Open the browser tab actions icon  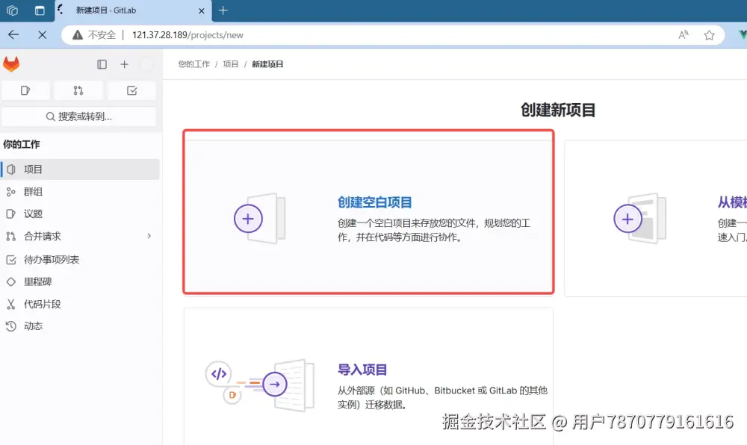tap(40, 10)
